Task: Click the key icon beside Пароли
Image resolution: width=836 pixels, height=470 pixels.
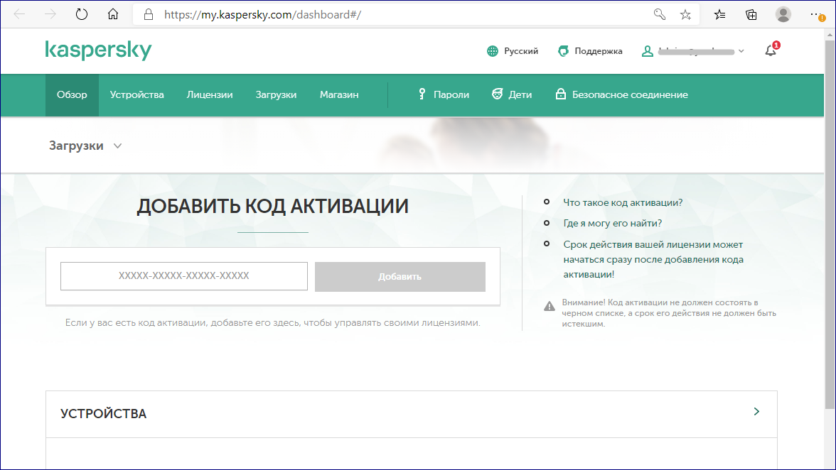Action: [422, 94]
